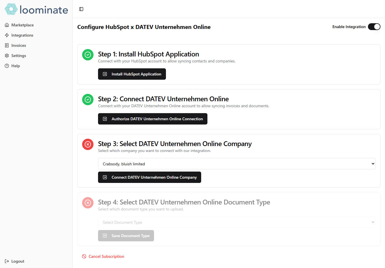Click the Help question mark icon

coord(7,66)
